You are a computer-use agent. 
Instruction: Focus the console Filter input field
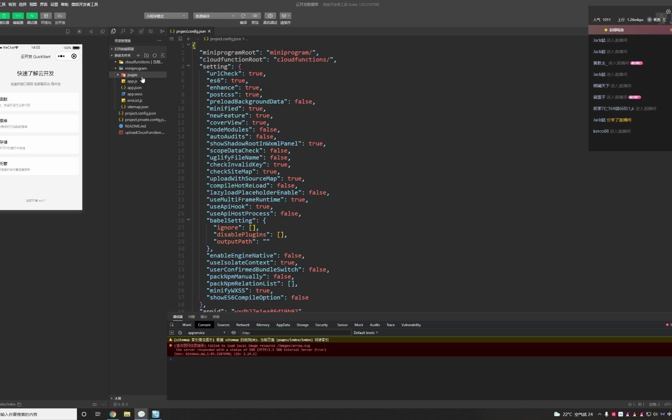click(296, 333)
